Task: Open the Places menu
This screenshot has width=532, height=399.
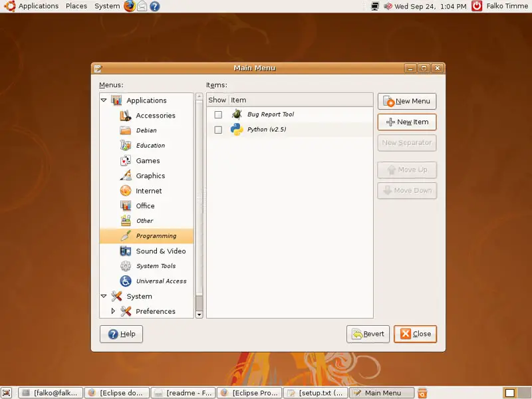Action: pyautogui.click(x=76, y=6)
